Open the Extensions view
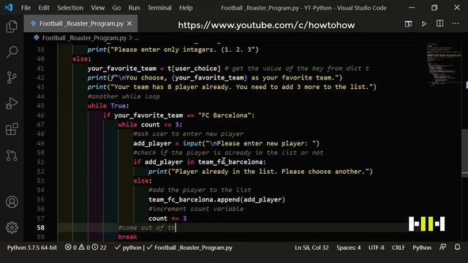The width and height of the screenshot is (468, 263). (12, 129)
